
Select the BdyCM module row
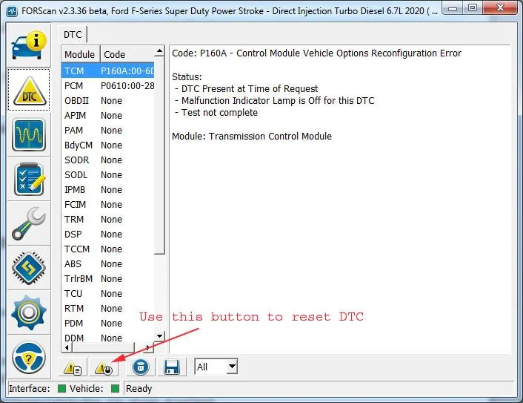click(x=107, y=145)
